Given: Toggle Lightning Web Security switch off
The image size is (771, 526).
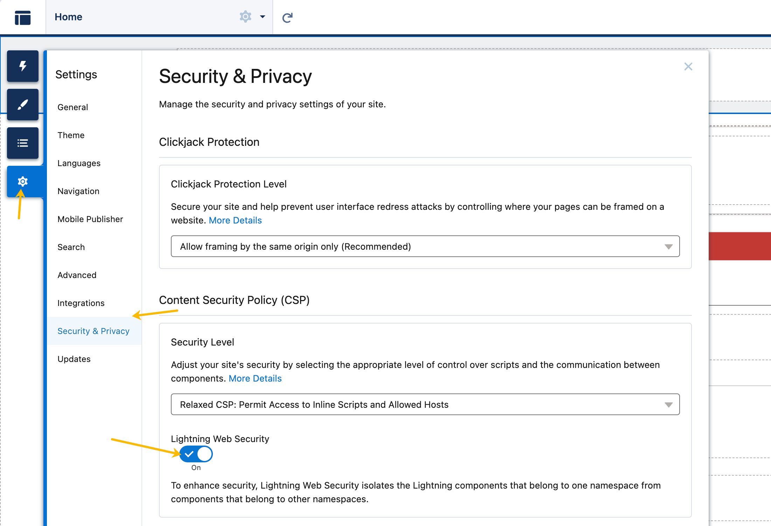Looking at the screenshot, I should pos(196,454).
